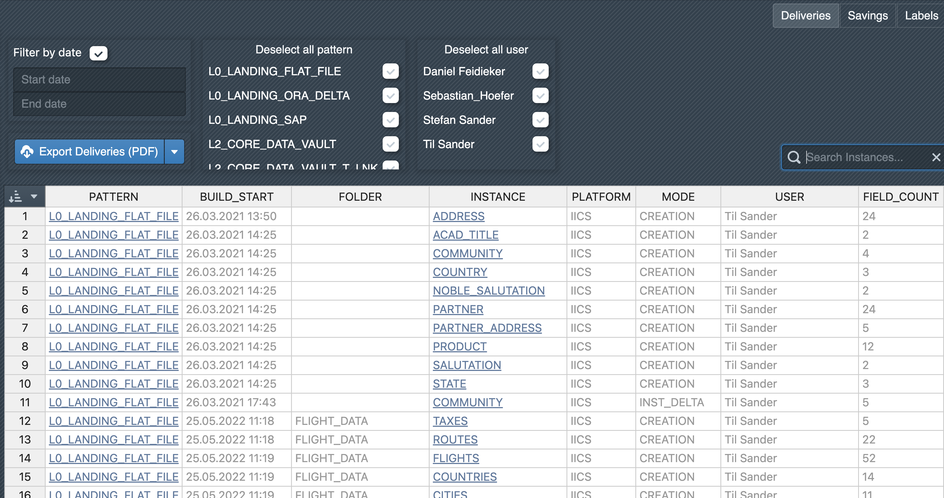
Task: Click Deselect all pattern
Action: click(304, 50)
